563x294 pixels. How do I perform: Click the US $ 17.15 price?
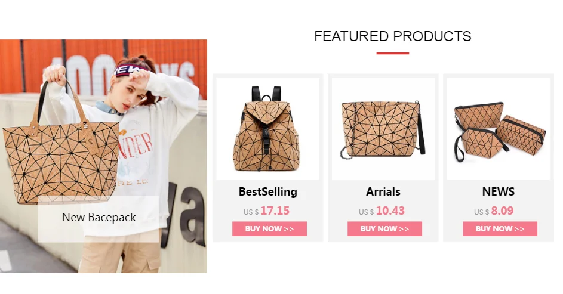click(x=266, y=211)
